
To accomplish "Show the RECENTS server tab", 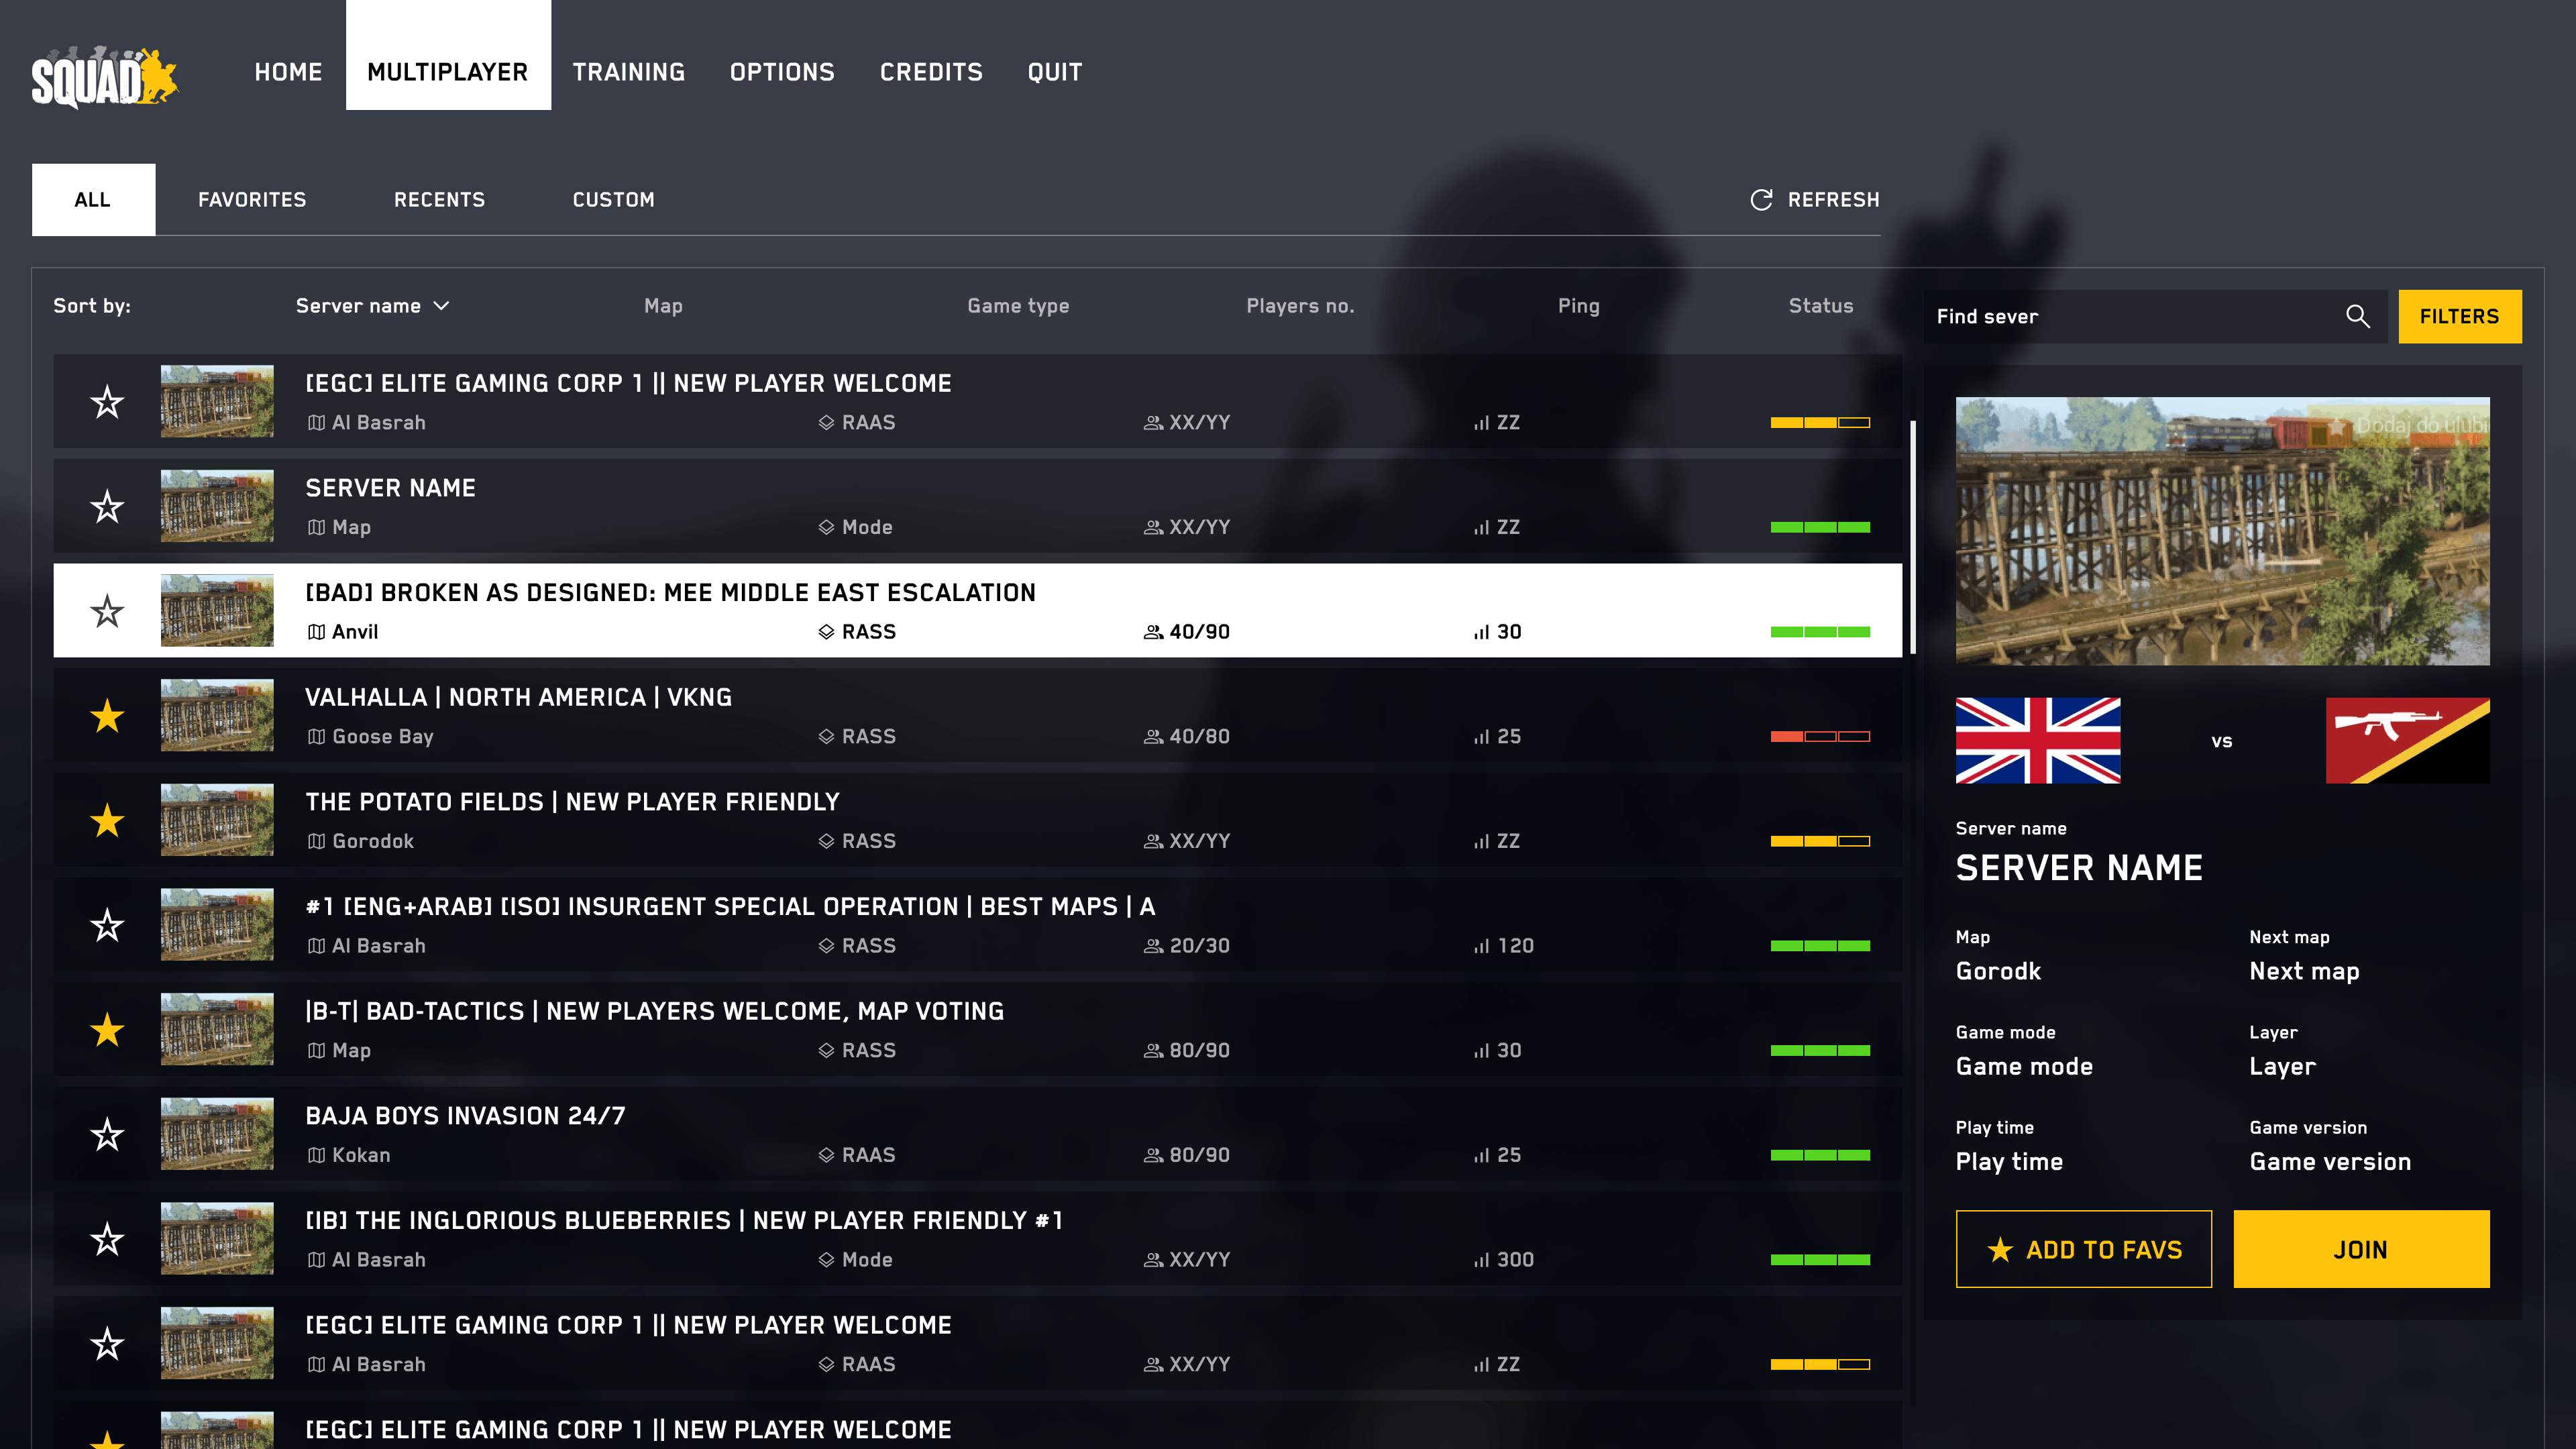I will coord(439,200).
